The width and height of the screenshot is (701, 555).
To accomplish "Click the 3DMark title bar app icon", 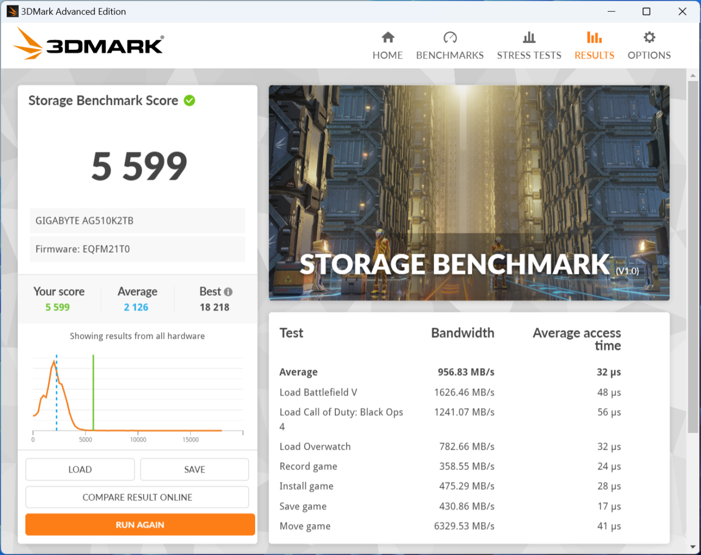I will (x=12, y=11).
